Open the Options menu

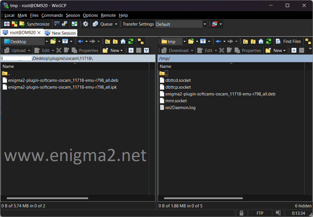90,15
